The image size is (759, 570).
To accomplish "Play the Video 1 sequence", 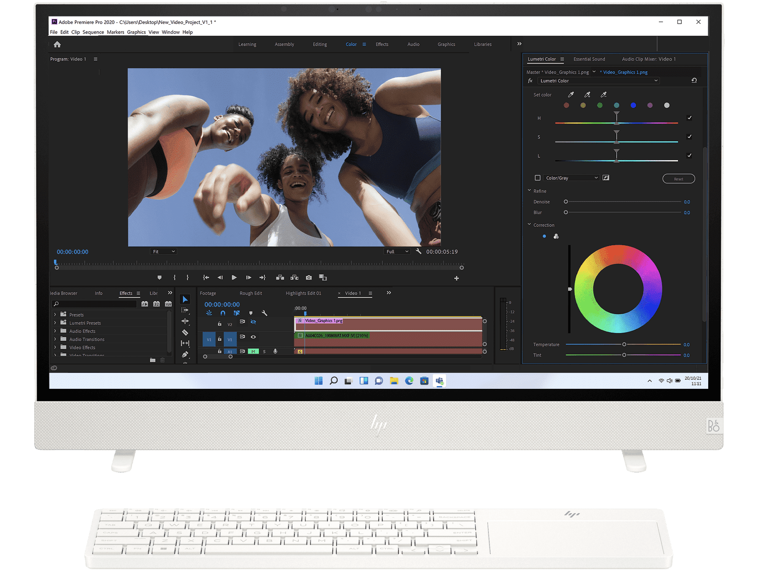I will pos(234,278).
